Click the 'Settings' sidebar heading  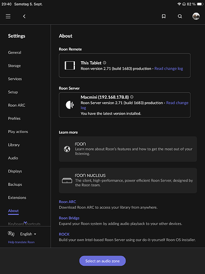(16, 36)
